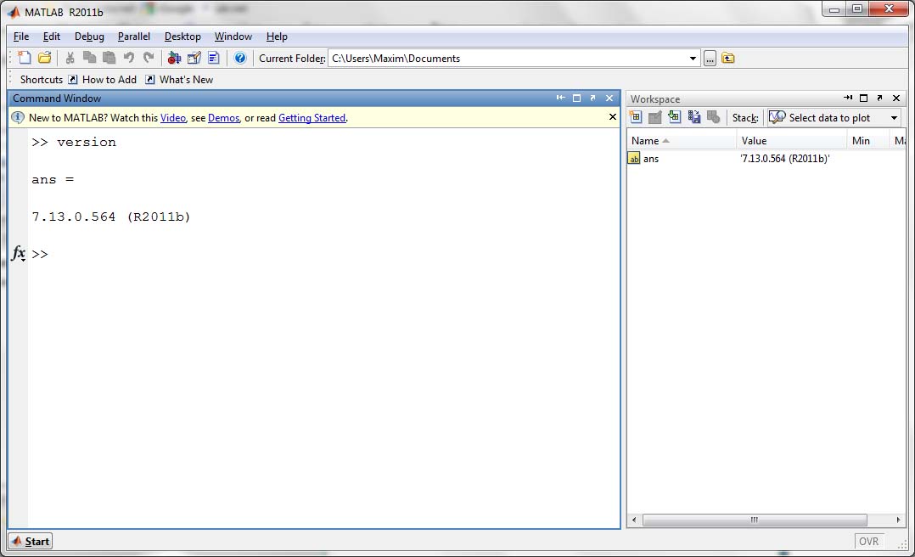This screenshot has width=915, height=557.
Task: Click the blue Help question mark icon
Action: (240, 58)
